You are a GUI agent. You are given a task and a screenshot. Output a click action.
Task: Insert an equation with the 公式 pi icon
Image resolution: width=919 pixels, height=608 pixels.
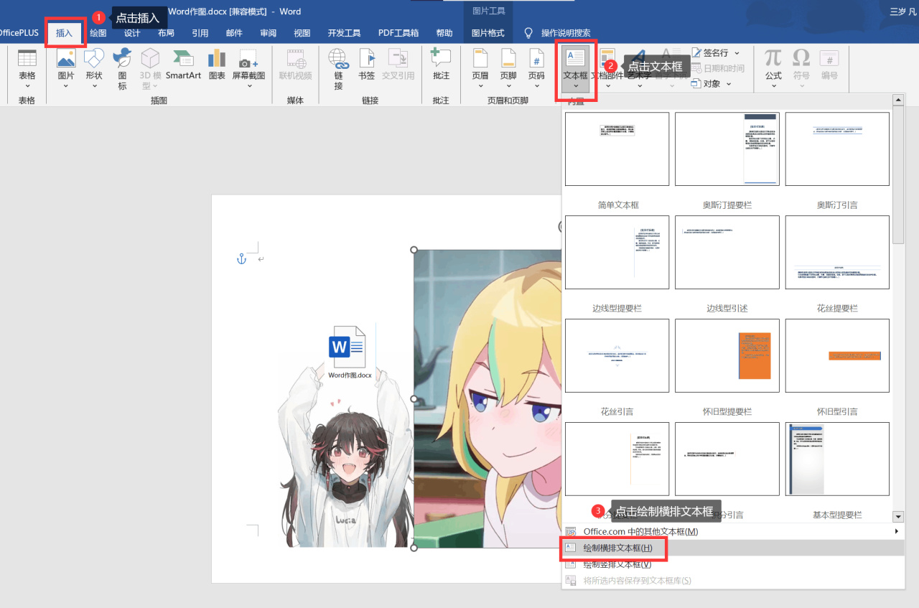(x=773, y=59)
